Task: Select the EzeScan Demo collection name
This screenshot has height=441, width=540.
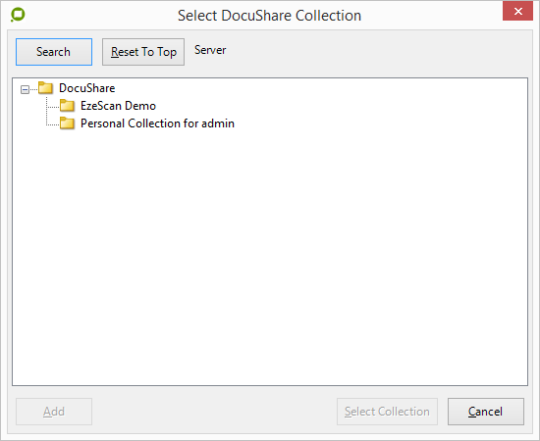Action: point(118,106)
